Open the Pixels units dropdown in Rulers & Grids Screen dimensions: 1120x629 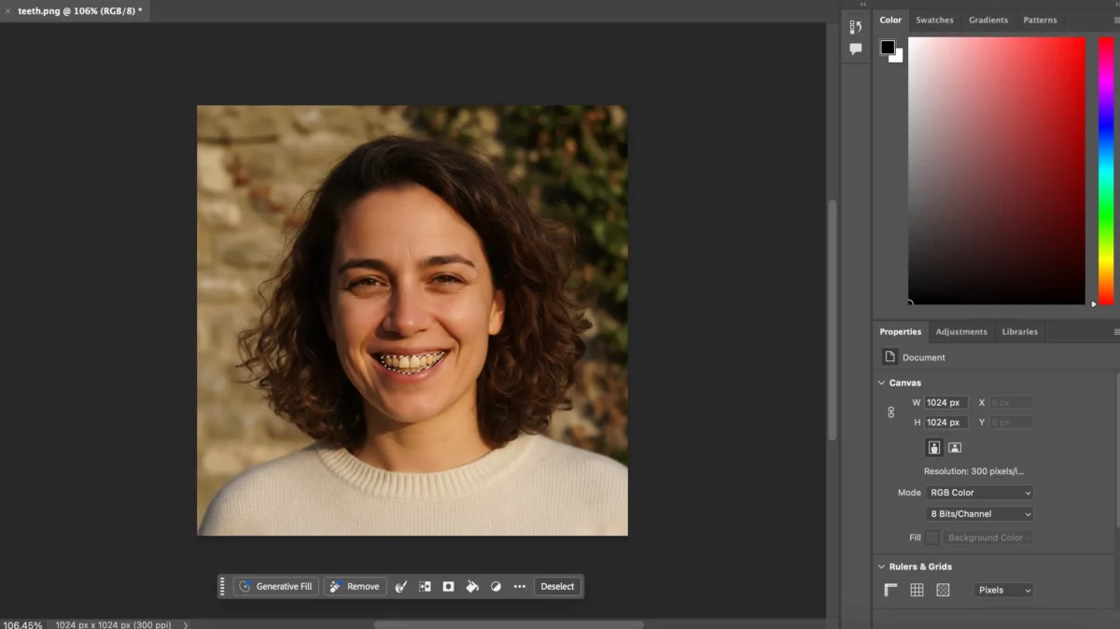(1003, 590)
